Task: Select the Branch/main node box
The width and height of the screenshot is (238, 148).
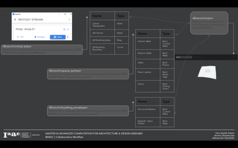Action: point(209,22)
